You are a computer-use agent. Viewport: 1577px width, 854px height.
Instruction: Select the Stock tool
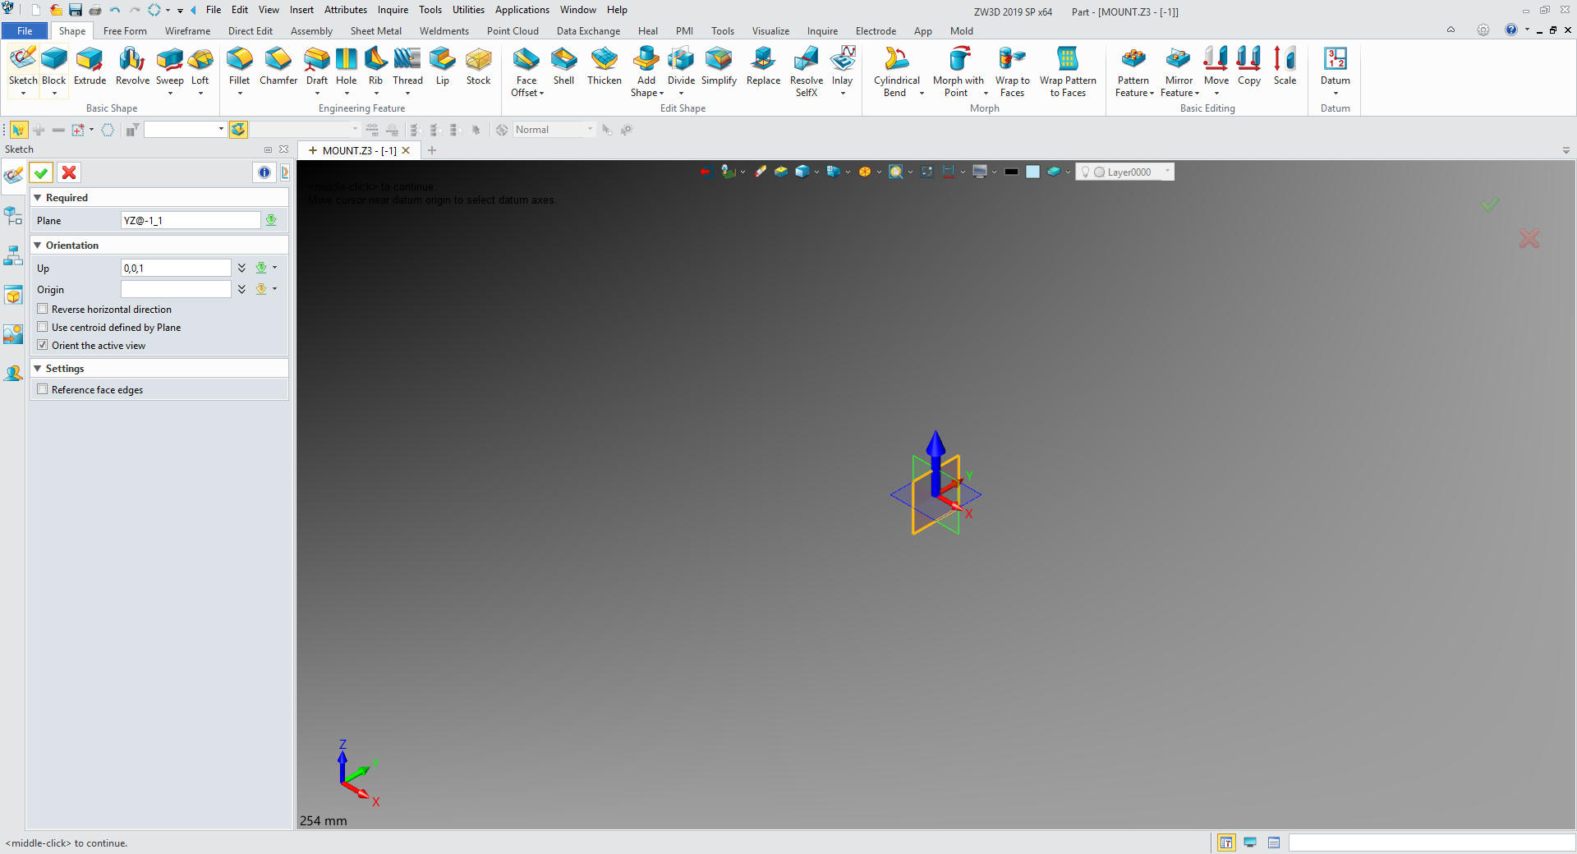point(478,66)
